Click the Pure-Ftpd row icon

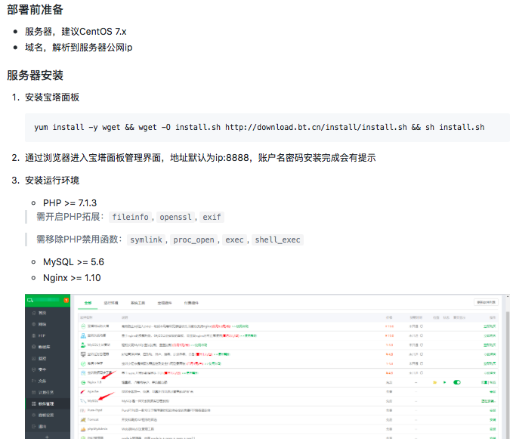(x=83, y=410)
